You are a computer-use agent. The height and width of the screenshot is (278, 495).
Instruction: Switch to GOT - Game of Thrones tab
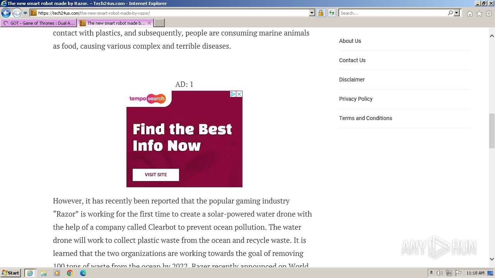point(39,23)
